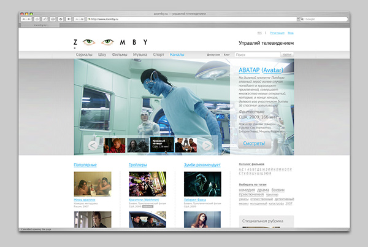Click the previous arrow in film carousel
This screenshot has height=247, width=368.
point(93,146)
